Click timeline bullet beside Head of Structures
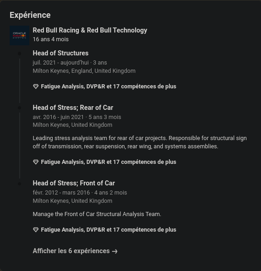Image resolution: width=261 pixels, height=271 pixels. pos(20,54)
